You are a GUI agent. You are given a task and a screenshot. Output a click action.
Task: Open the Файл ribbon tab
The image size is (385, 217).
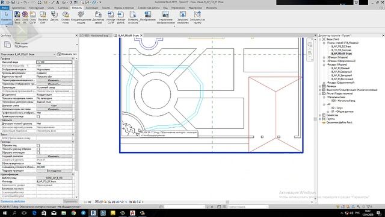point(5,8)
